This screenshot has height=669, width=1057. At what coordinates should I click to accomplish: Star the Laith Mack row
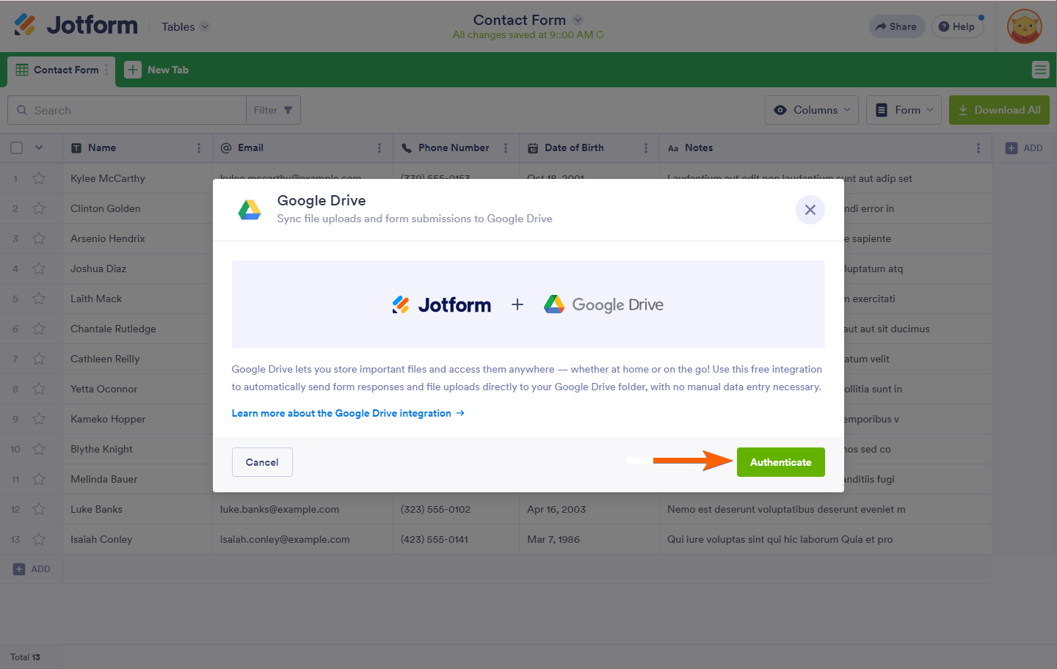coord(39,299)
